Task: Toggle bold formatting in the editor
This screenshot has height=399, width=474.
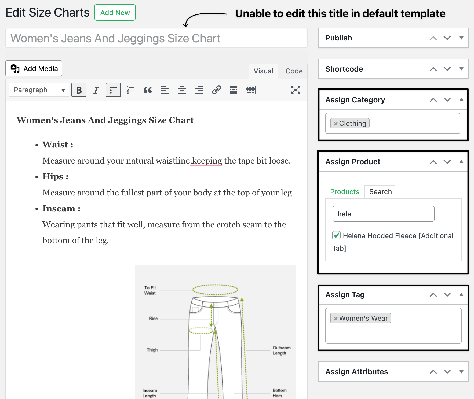Action: (x=79, y=90)
